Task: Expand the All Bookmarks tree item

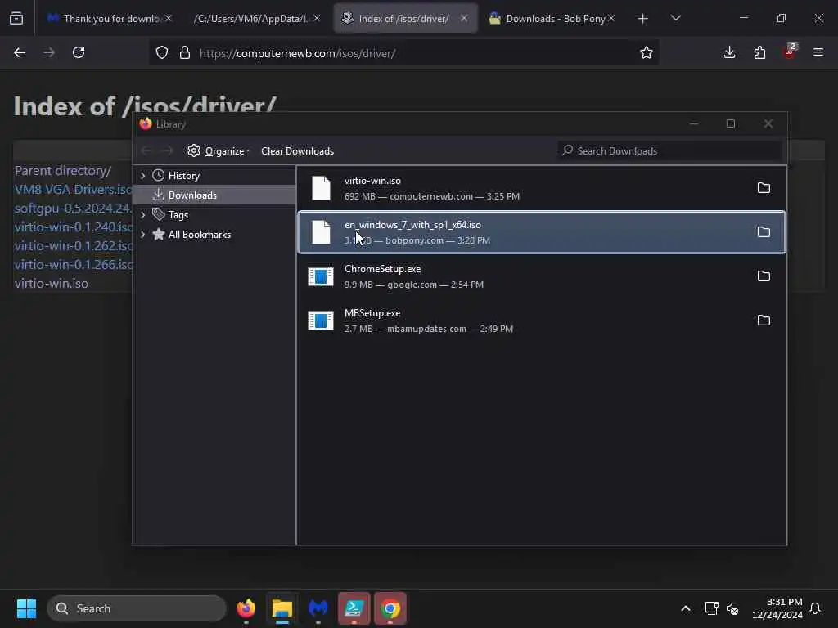Action: coord(142,235)
